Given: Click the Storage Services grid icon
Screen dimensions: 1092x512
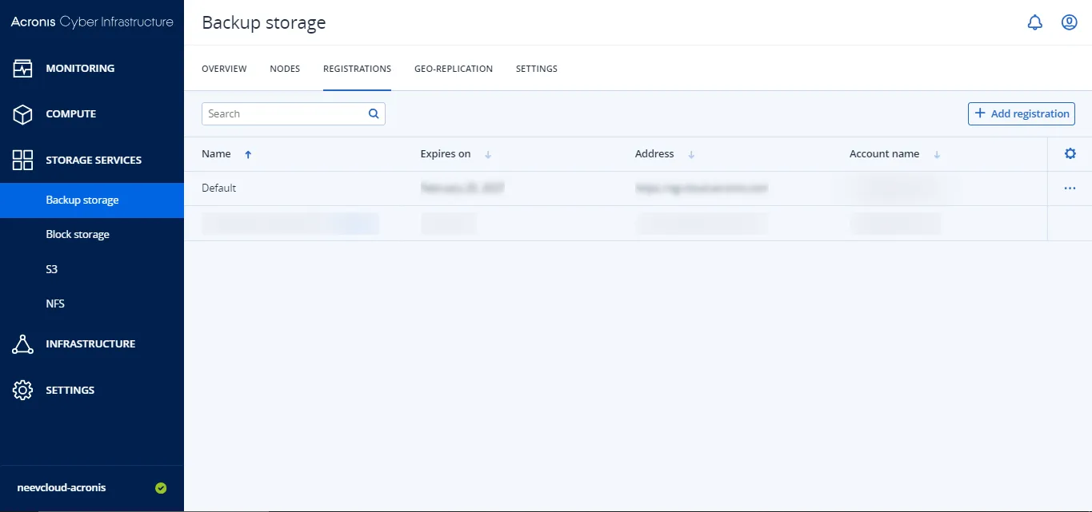Looking at the screenshot, I should point(22,160).
